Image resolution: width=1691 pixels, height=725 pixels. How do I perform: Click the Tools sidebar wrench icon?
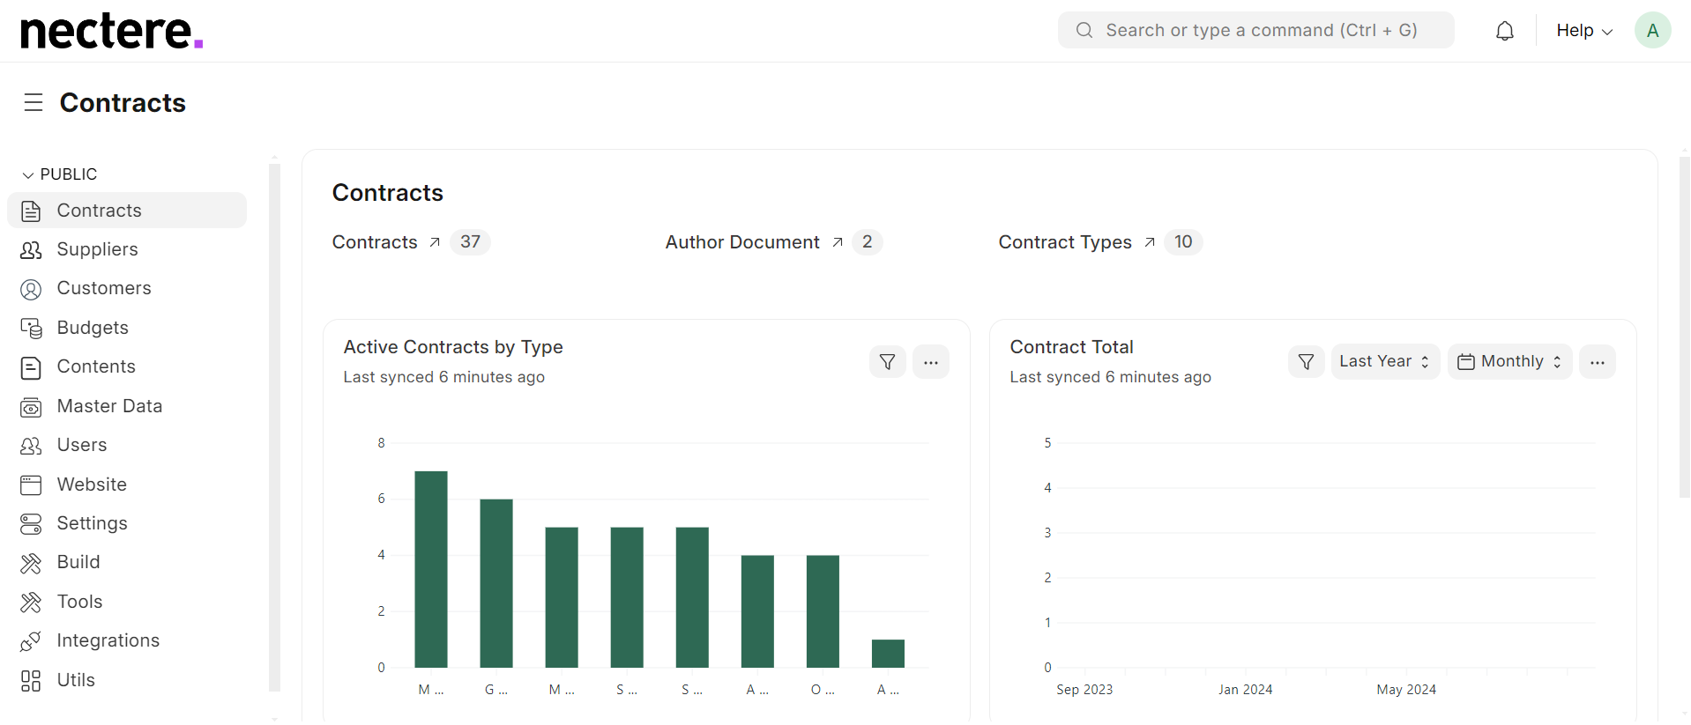click(x=31, y=603)
